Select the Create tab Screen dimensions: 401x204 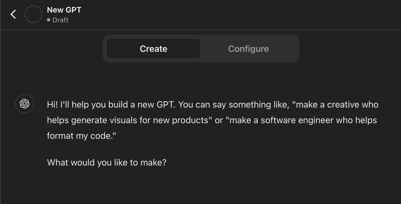pos(154,49)
